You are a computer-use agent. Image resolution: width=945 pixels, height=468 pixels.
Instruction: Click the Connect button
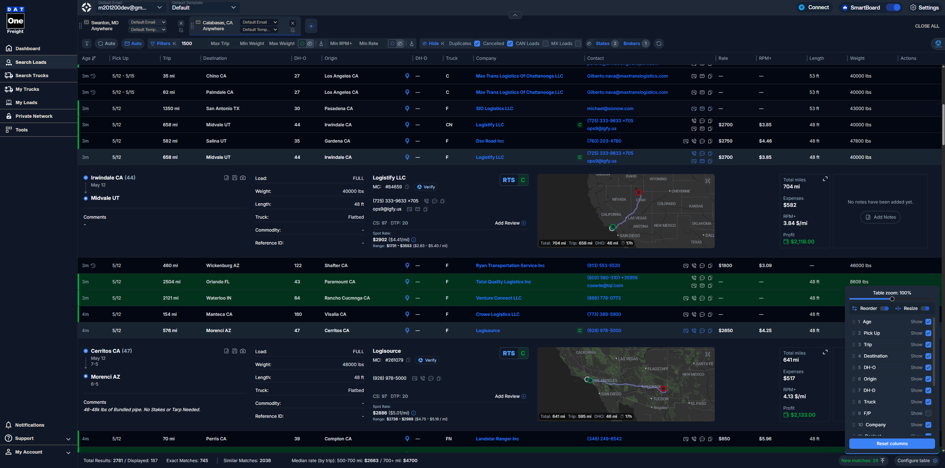814,7
